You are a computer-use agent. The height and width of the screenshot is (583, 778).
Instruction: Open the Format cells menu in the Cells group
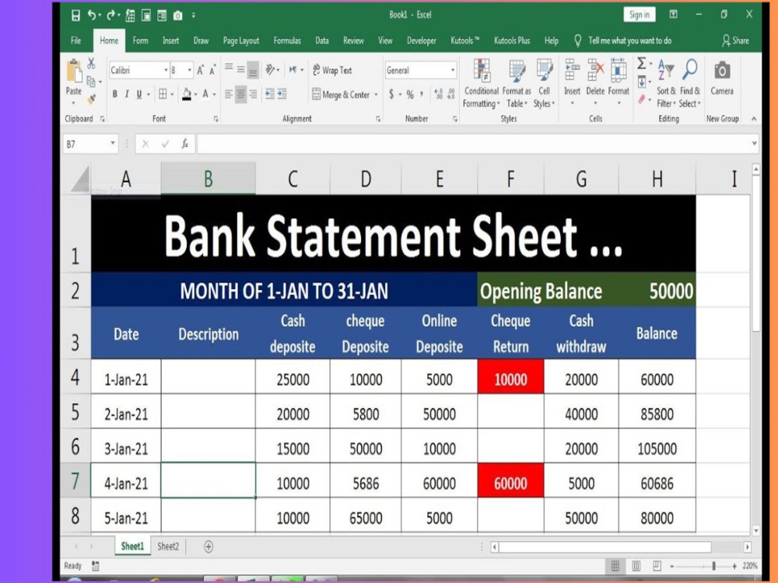(x=619, y=82)
